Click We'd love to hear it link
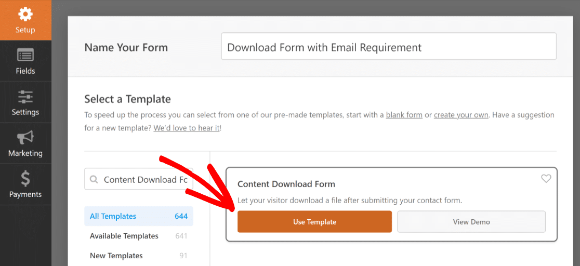 point(187,128)
